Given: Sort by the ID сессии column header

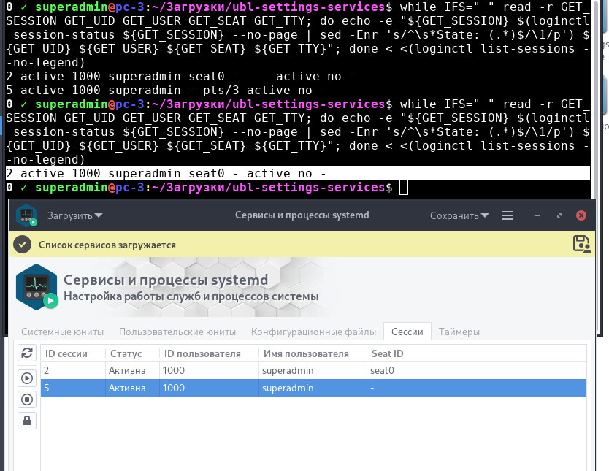Looking at the screenshot, I should point(73,353).
